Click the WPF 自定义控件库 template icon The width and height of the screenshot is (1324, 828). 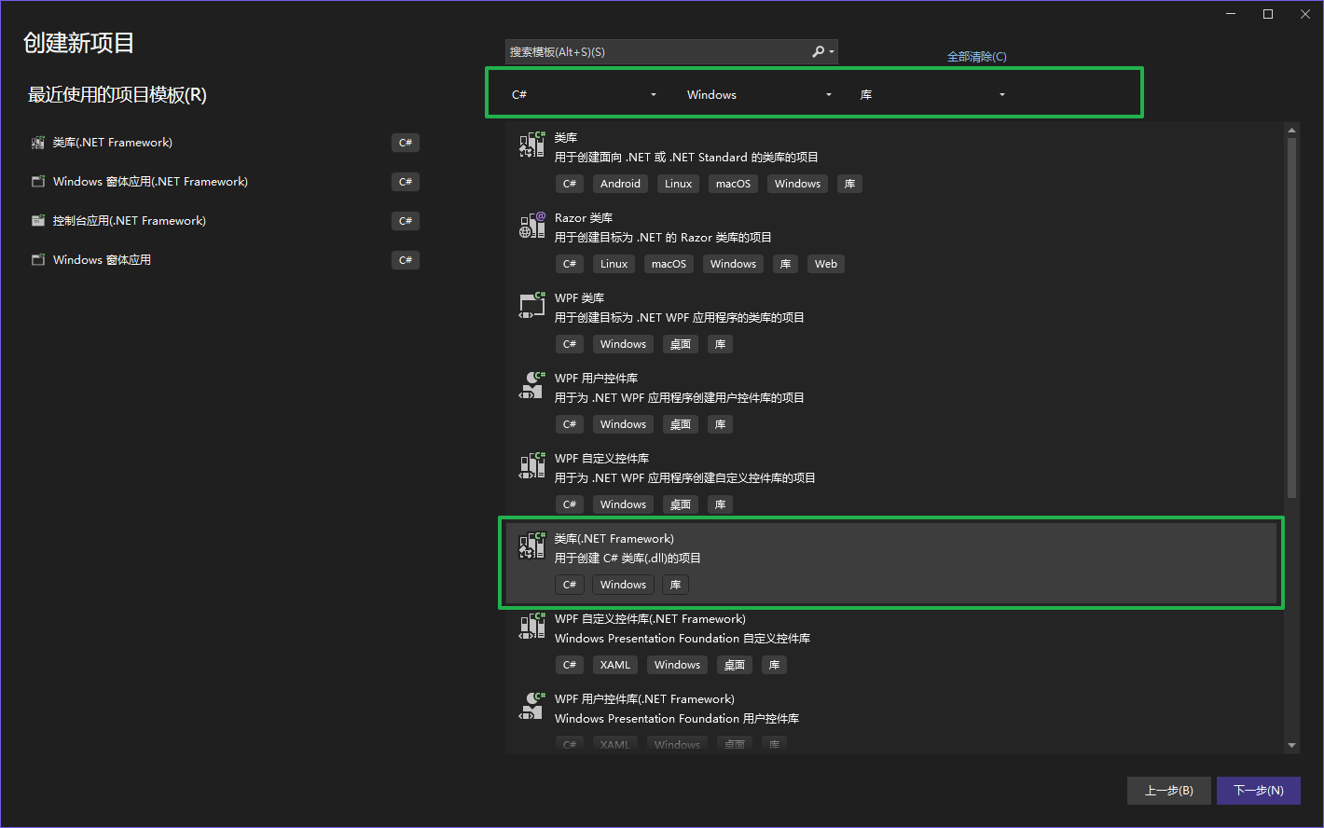532,465
